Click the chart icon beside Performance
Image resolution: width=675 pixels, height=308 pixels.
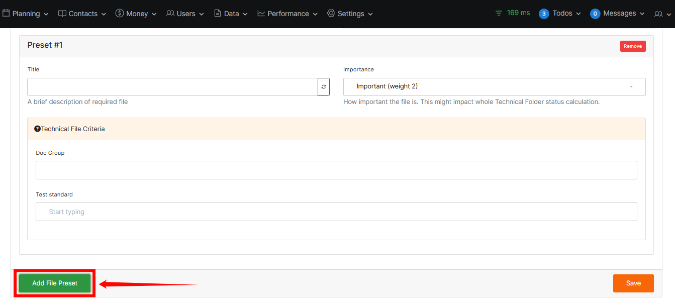[261, 14]
